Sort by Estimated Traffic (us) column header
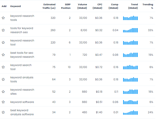The width and height of the screenshot is (157, 120). coord(49,6)
